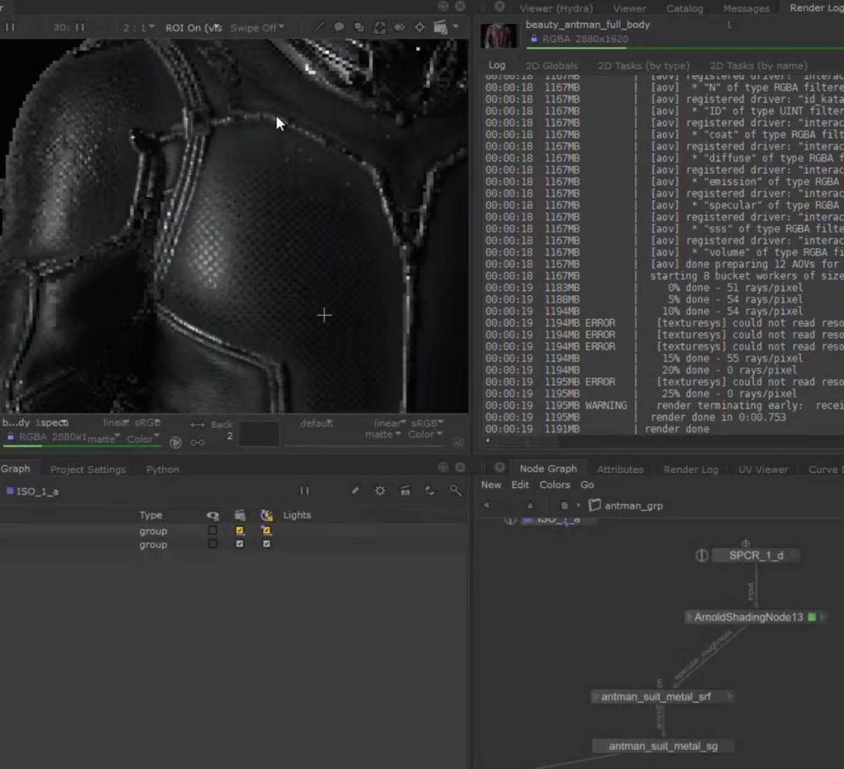Switch to the Project Settings tab
This screenshot has width=844, height=769.
pyautogui.click(x=88, y=470)
